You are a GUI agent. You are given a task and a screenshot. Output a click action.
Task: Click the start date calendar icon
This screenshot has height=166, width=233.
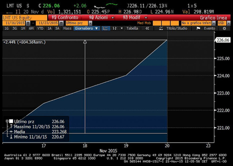(x=28, y=23)
